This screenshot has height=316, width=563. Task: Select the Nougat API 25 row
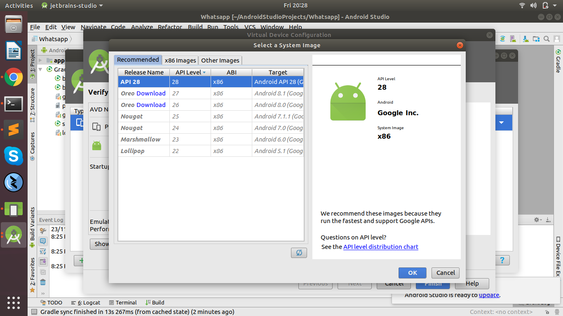tap(211, 116)
